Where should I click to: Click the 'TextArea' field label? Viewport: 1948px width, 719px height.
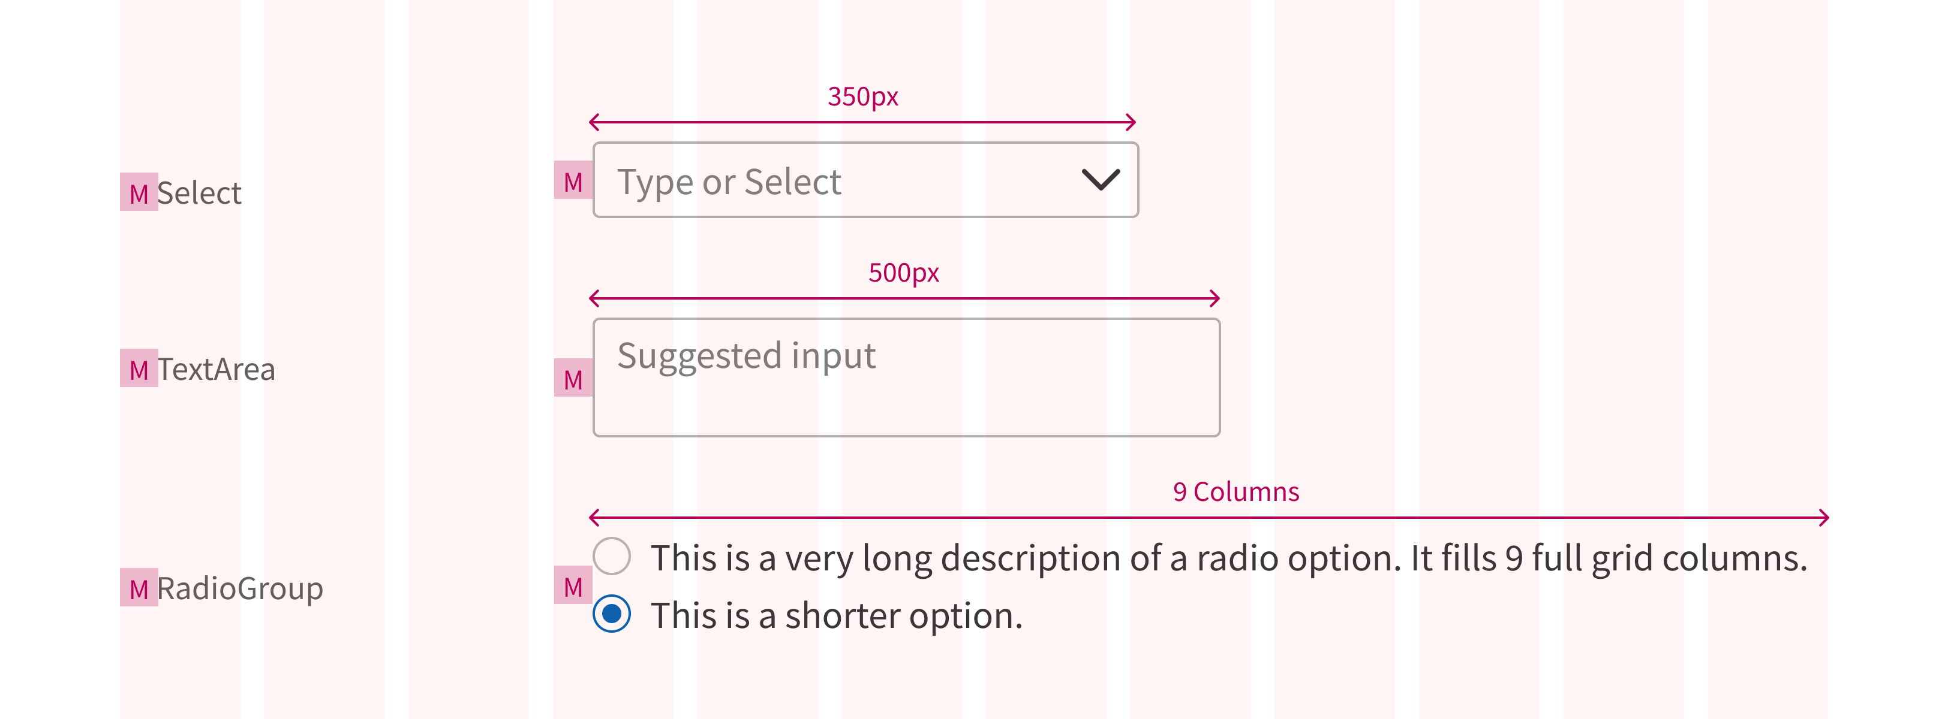(x=217, y=369)
